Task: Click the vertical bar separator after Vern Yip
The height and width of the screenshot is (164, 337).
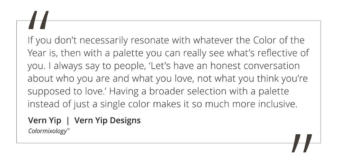Action: coord(68,121)
